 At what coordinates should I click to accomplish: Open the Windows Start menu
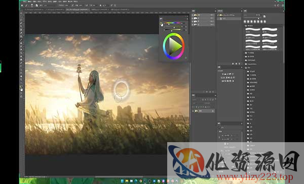(x=122, y=181)
